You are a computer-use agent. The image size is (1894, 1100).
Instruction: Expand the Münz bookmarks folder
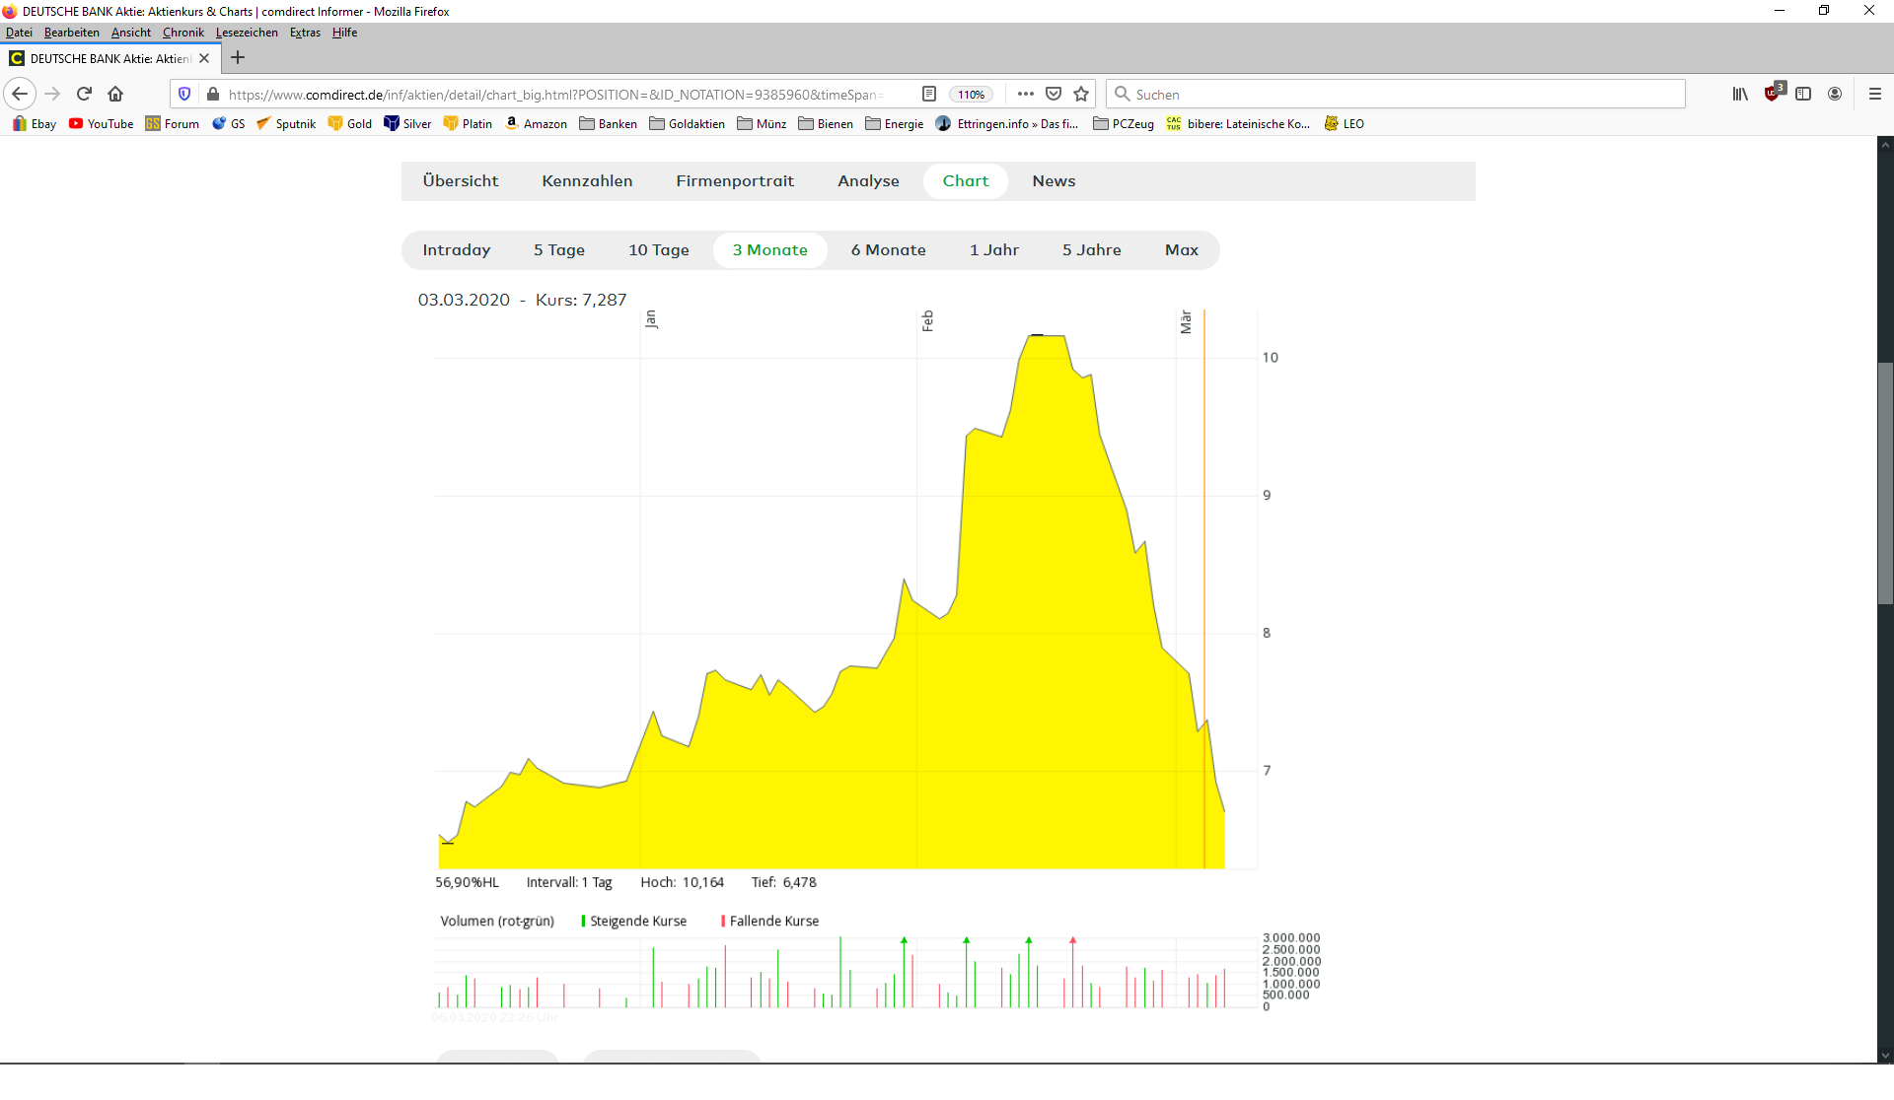(x=762, y=123)
